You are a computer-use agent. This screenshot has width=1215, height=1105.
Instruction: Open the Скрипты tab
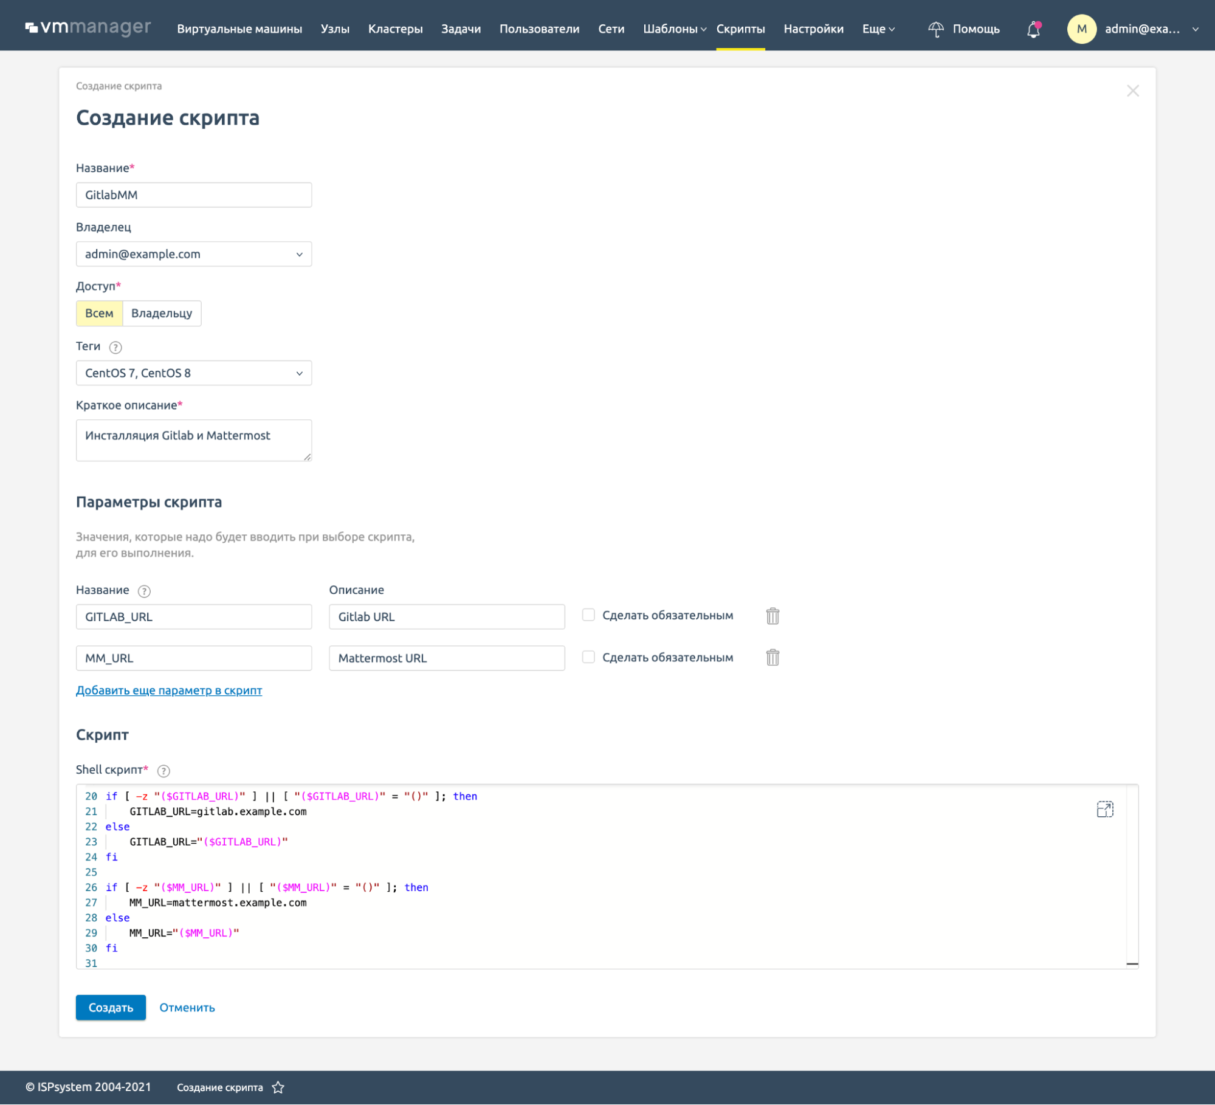coord(740,29)
